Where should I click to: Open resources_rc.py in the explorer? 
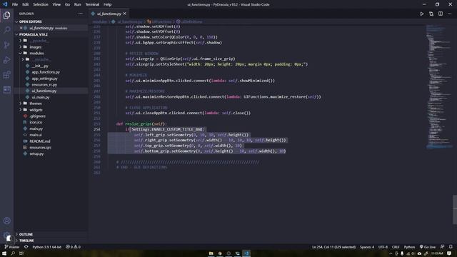coord(44,85)
